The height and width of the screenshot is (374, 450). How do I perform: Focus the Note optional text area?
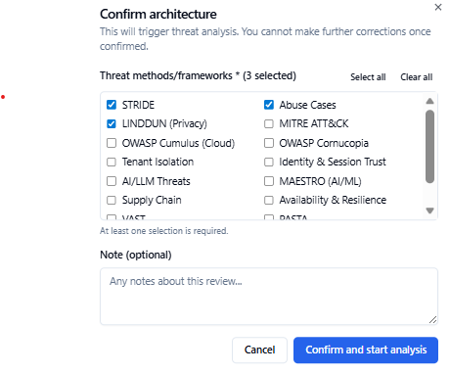269,297
